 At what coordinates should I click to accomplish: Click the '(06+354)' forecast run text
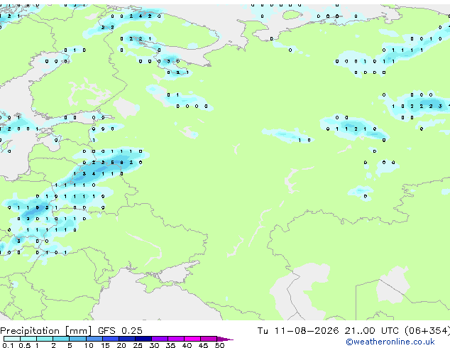pyautogui.click(x=427, y=331)
